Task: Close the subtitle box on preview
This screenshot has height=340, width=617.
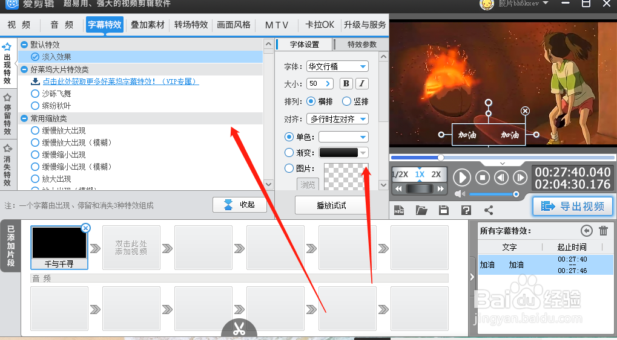Action: [x=525, y=111]
